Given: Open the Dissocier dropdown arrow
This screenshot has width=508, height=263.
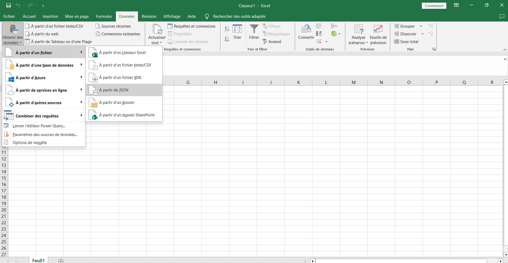Looking at the screenshot, I should (422, 34).
